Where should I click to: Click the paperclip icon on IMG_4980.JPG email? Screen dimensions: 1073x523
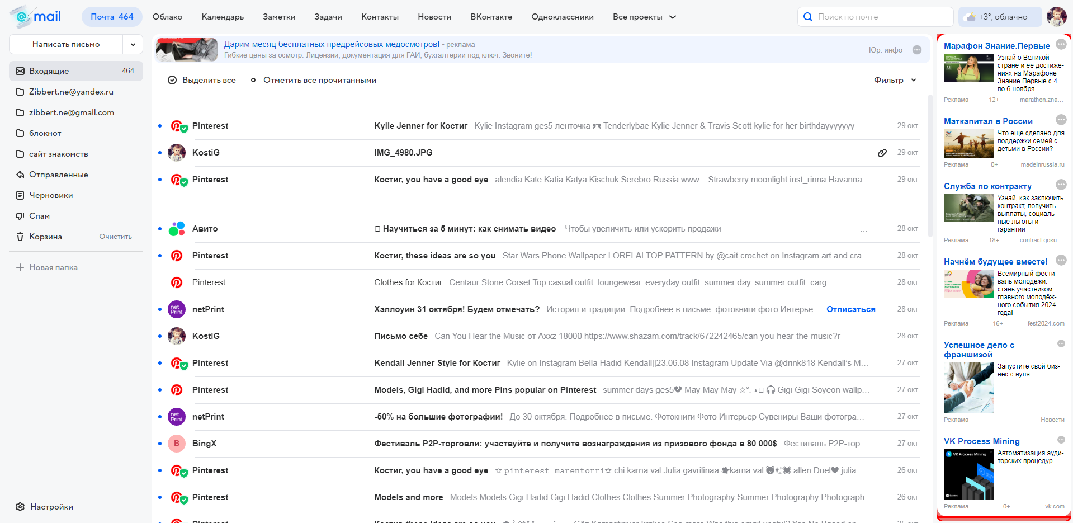(882, 152)
